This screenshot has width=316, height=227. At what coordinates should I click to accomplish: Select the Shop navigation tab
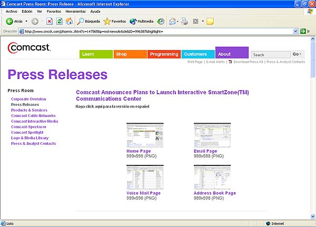point(130,54)
